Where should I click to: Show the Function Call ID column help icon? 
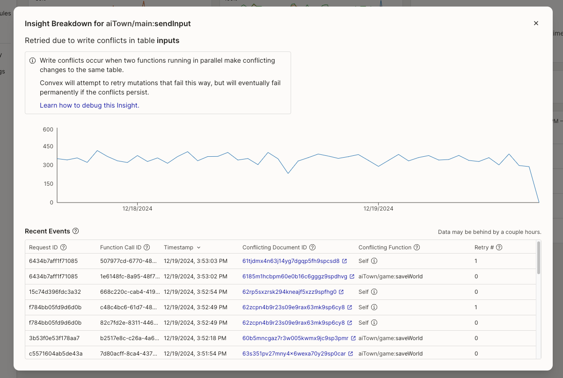146,247
